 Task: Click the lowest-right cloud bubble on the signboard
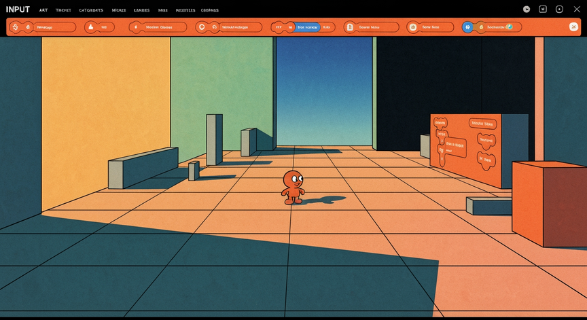[486, 160]
